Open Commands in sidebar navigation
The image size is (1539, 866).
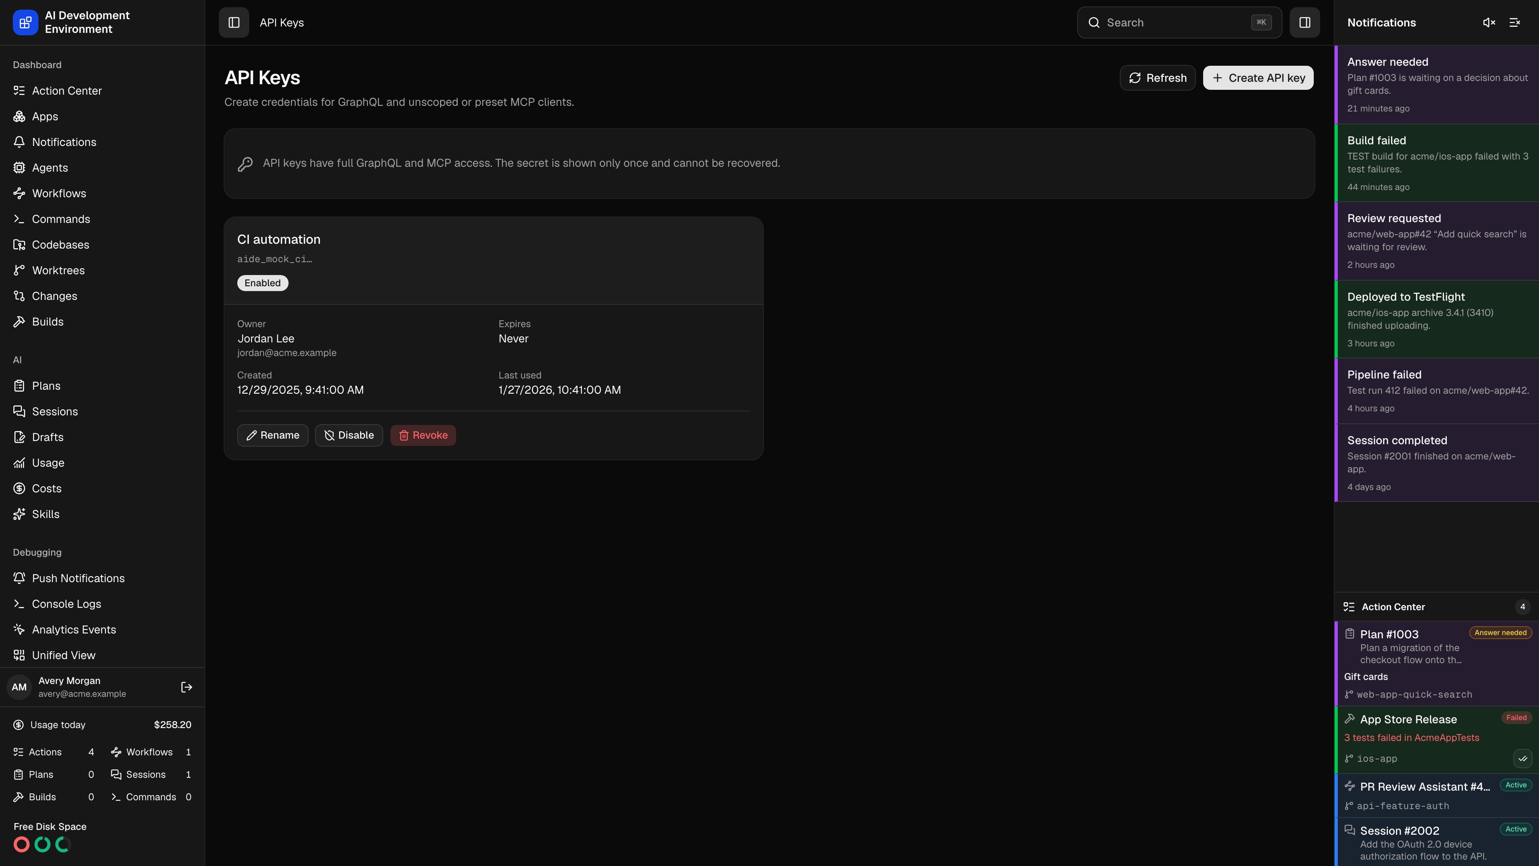point(102,219)
